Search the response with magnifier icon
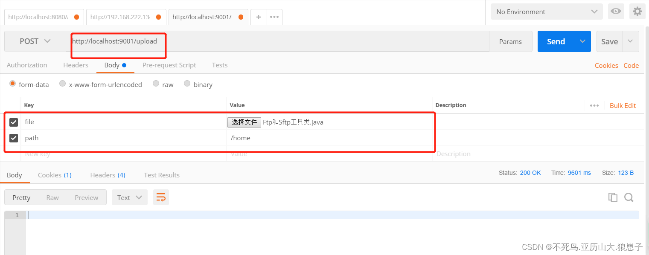649x255 pixels. coord(629,197)
